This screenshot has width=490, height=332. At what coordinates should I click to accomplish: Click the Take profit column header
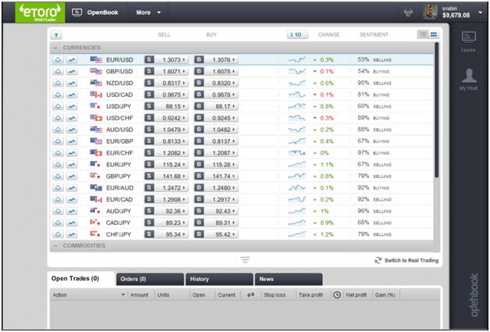[311, 295]
